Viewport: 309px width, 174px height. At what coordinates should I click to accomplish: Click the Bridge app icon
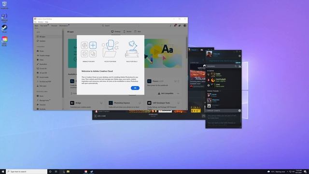coord(72,103)
